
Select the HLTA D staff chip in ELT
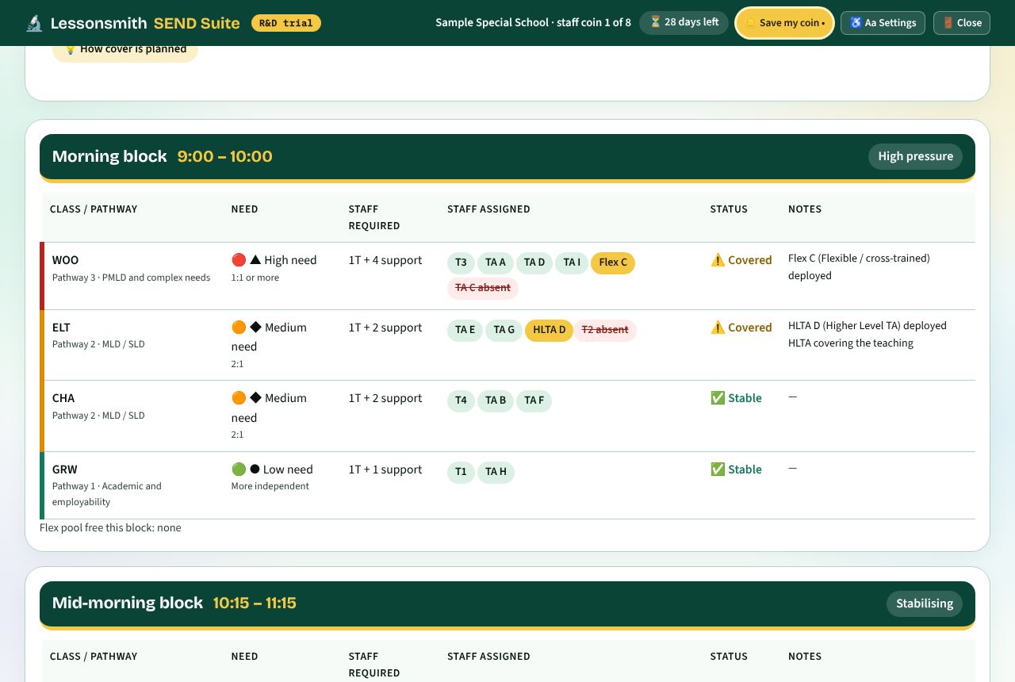[549, 330]
